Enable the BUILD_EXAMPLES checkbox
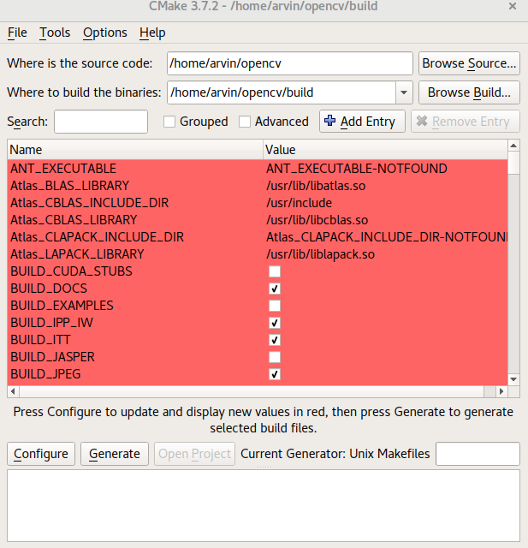 pyautogui.click(x=274, y=306)
